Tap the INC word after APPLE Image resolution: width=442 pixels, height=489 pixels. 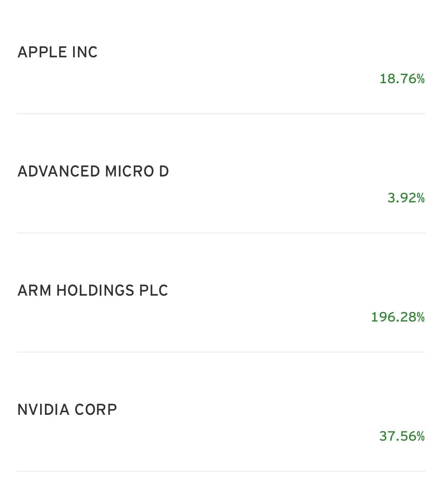[x=85, y=52]
